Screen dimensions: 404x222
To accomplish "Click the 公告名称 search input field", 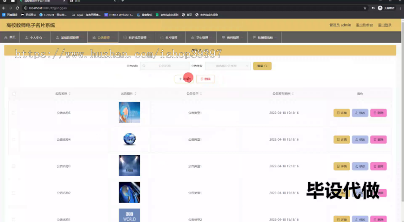I will coord(165,66).
